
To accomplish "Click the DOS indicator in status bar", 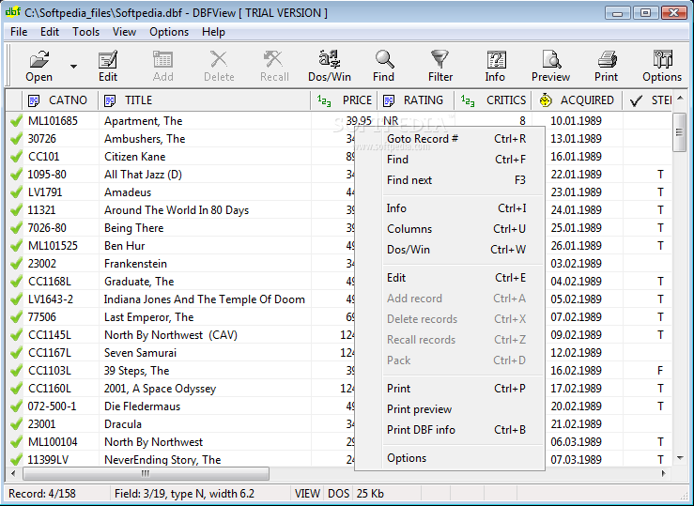I will point(339,494).
